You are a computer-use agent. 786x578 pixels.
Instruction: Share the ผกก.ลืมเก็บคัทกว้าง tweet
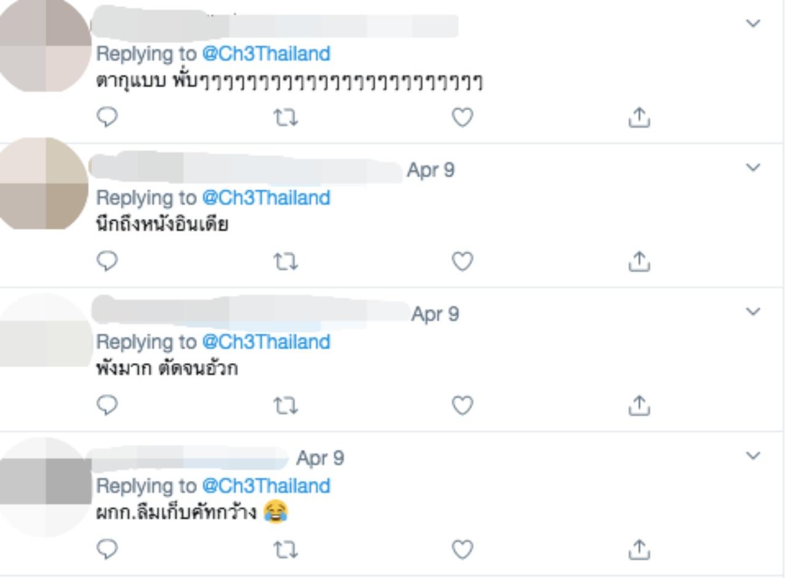click(639, 549)
